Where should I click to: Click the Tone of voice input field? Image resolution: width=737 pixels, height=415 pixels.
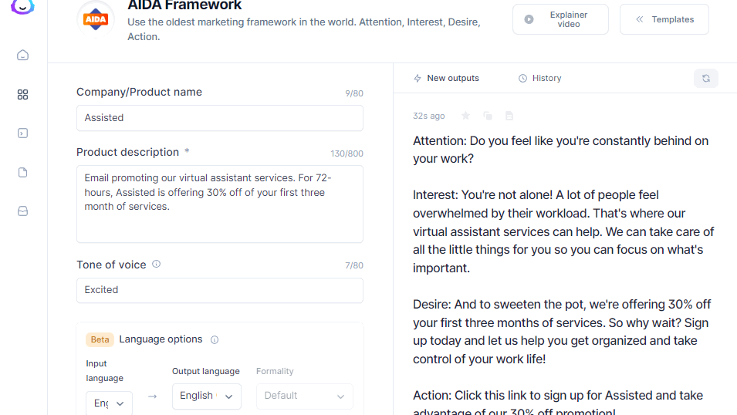pos(219,290)
